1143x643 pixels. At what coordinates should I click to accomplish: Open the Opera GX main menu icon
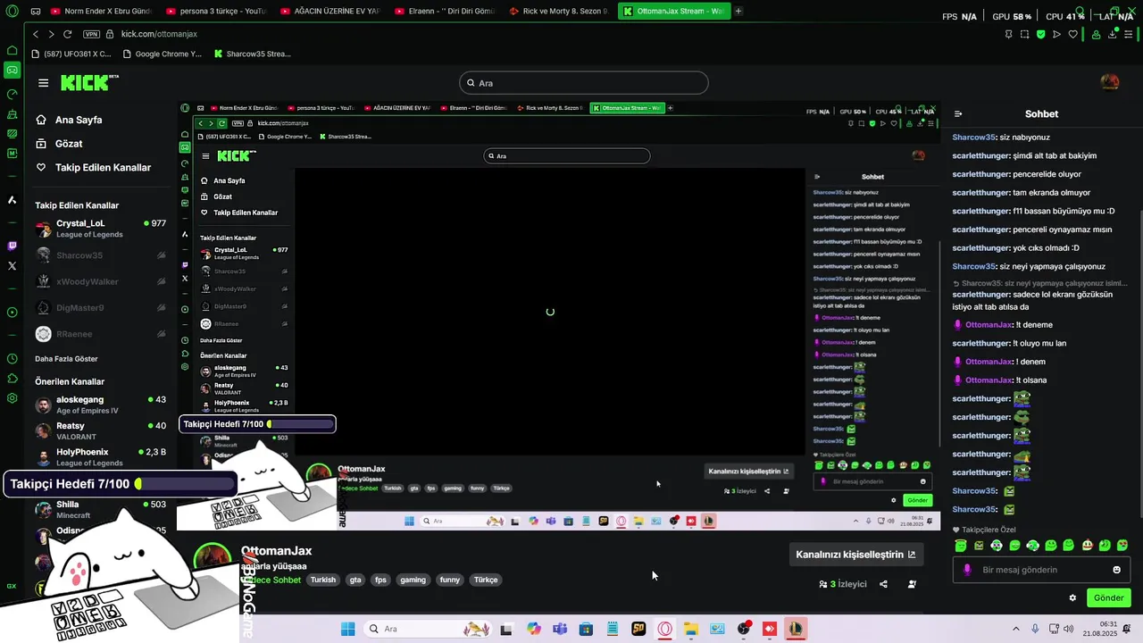(12, 12)
